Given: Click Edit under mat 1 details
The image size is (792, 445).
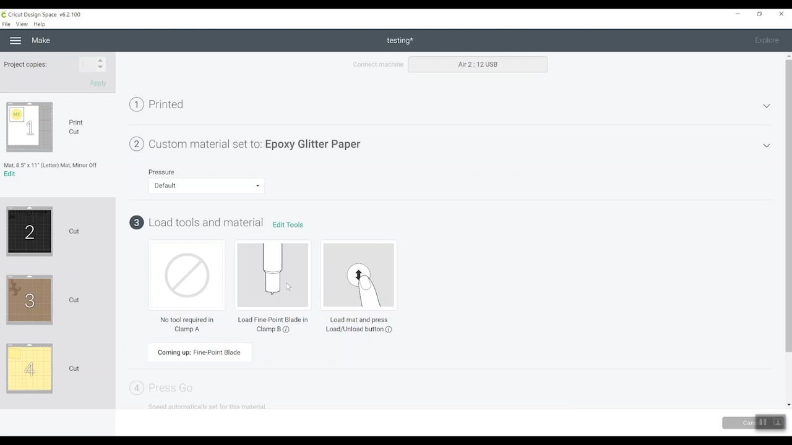Looking at the screenshot, I should coord(9,174).
